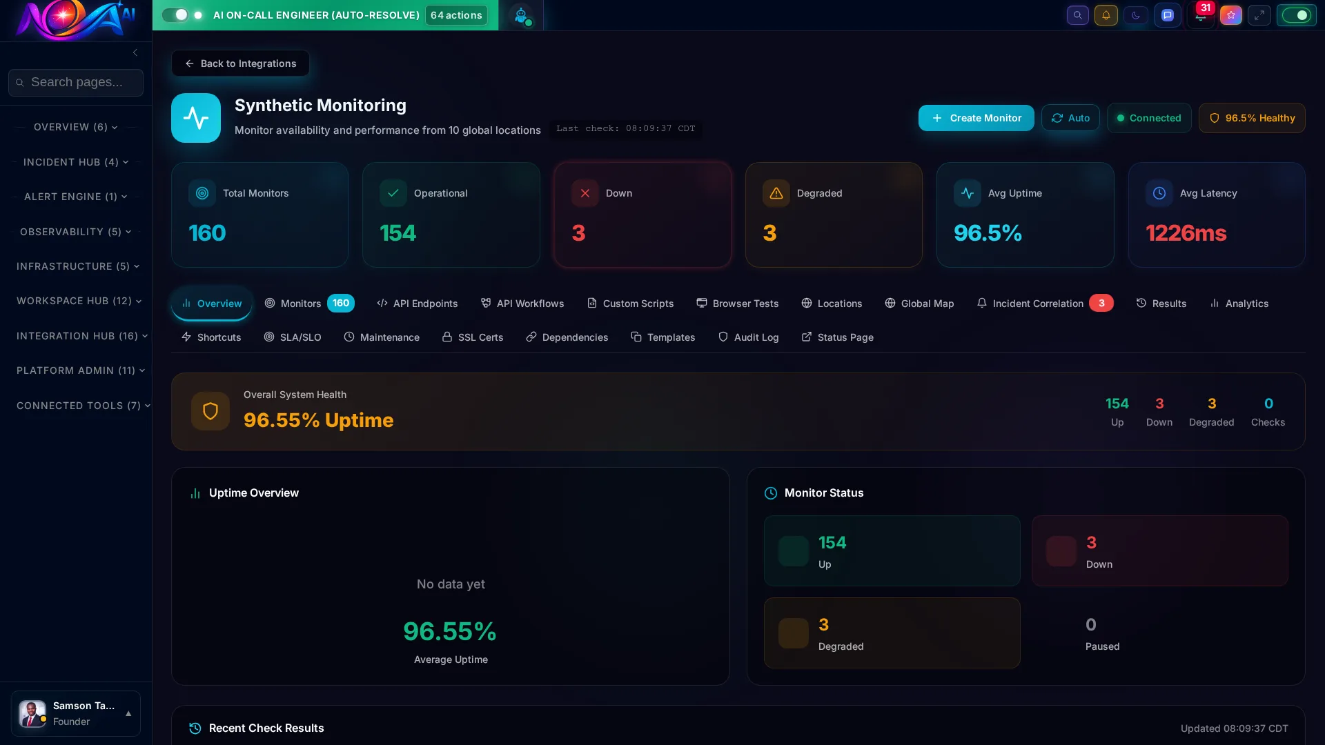Click the Create Monitor button
The height and width of the screenshot is (745, 1325).
click(x=976, y=118)
